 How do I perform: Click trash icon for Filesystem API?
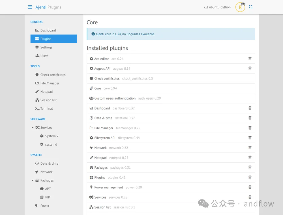(x=250, y=138)
